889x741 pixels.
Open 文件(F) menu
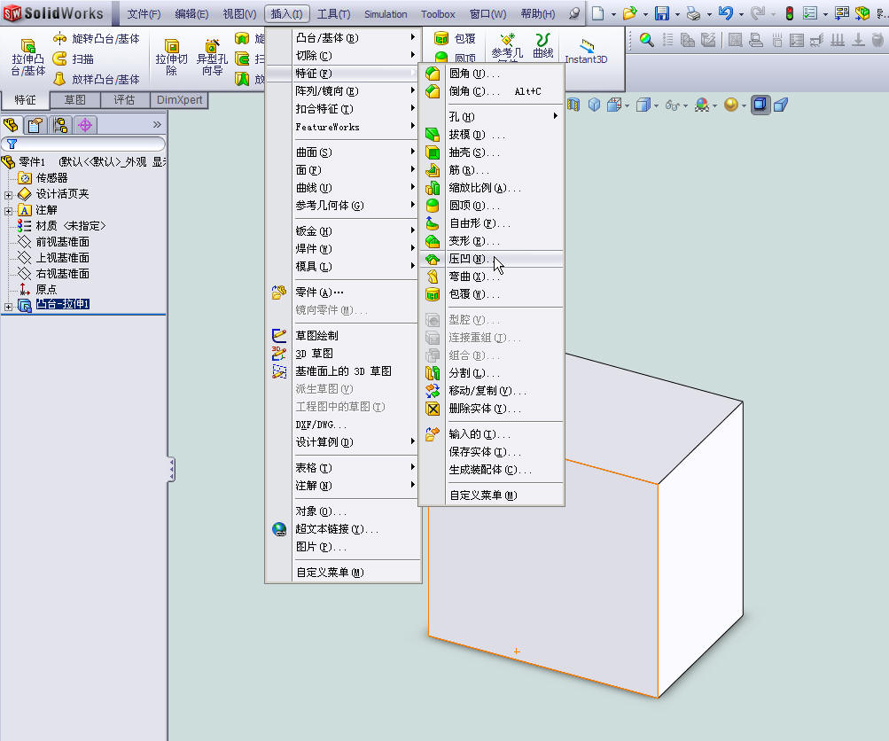click(x=144, y=13)
